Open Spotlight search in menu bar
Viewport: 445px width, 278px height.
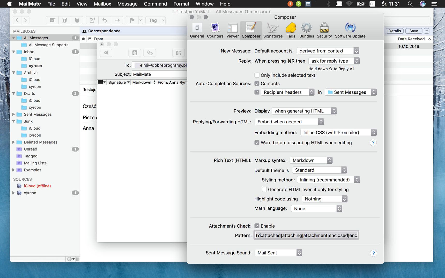410,4
